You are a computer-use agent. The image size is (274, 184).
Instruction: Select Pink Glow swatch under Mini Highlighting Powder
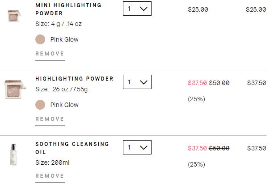pos(40,39)
